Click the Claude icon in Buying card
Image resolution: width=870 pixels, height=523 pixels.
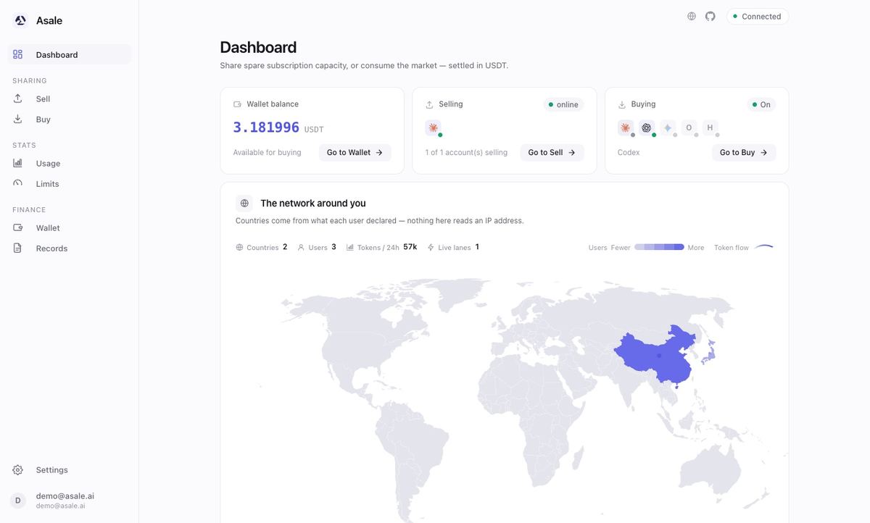pos(625,127)
